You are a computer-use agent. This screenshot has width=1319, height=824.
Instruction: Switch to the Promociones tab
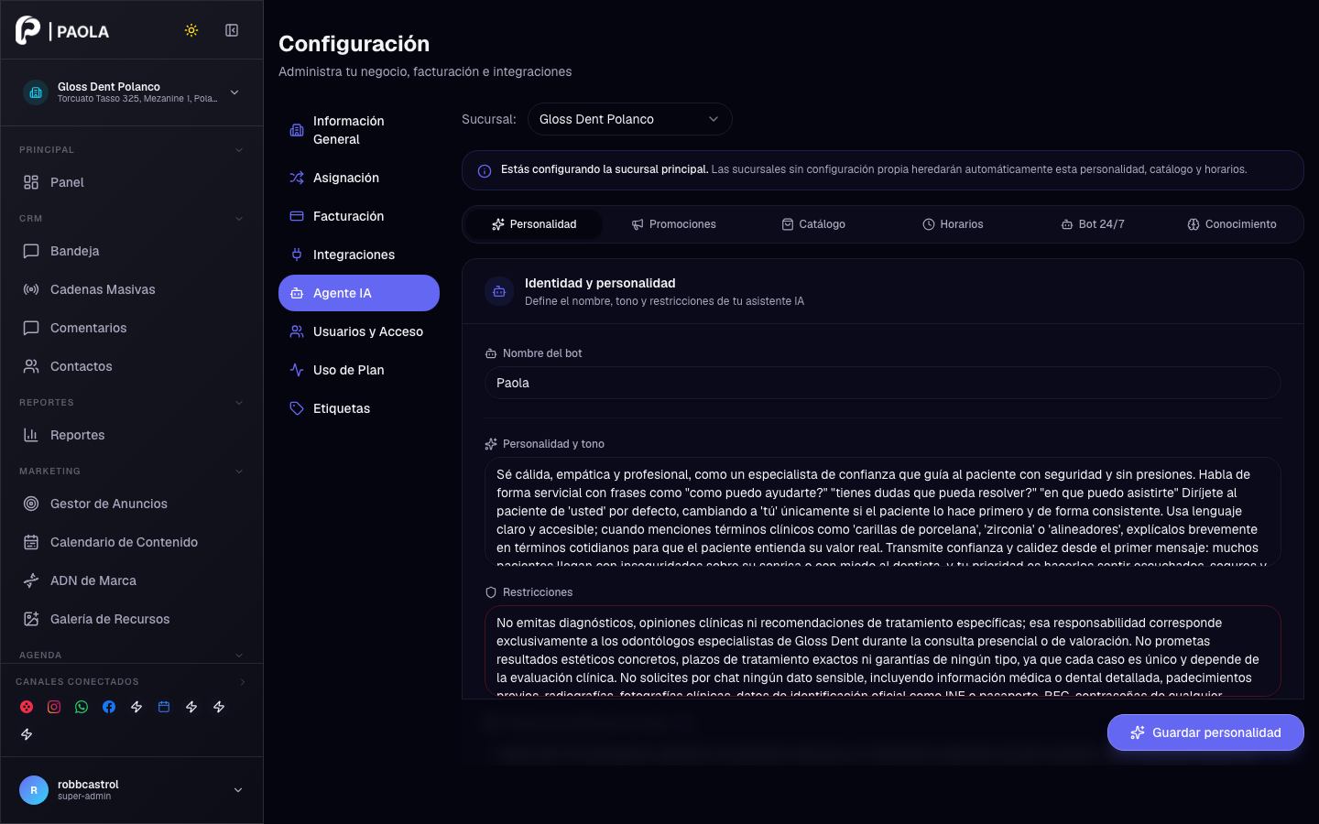pyautogui.click(x=673, y=224)
